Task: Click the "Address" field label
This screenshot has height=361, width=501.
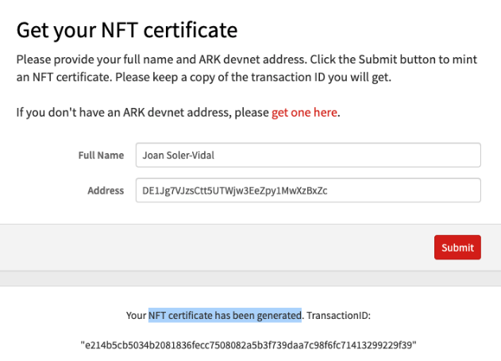Action: (x=106, y=190)
